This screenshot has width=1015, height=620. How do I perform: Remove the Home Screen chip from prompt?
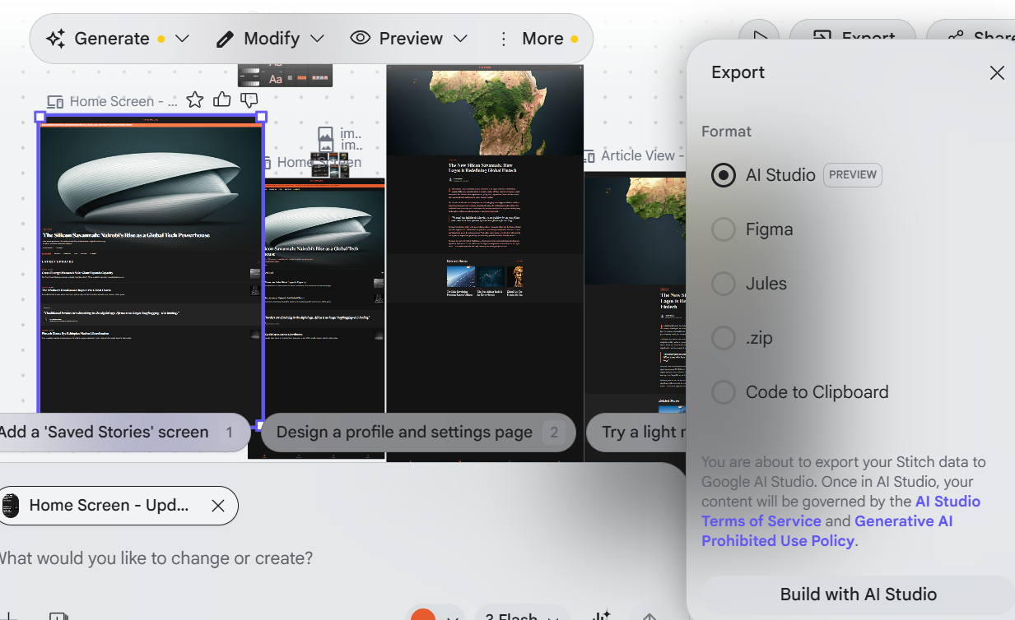pyautogui.click(x=218, y=506)
